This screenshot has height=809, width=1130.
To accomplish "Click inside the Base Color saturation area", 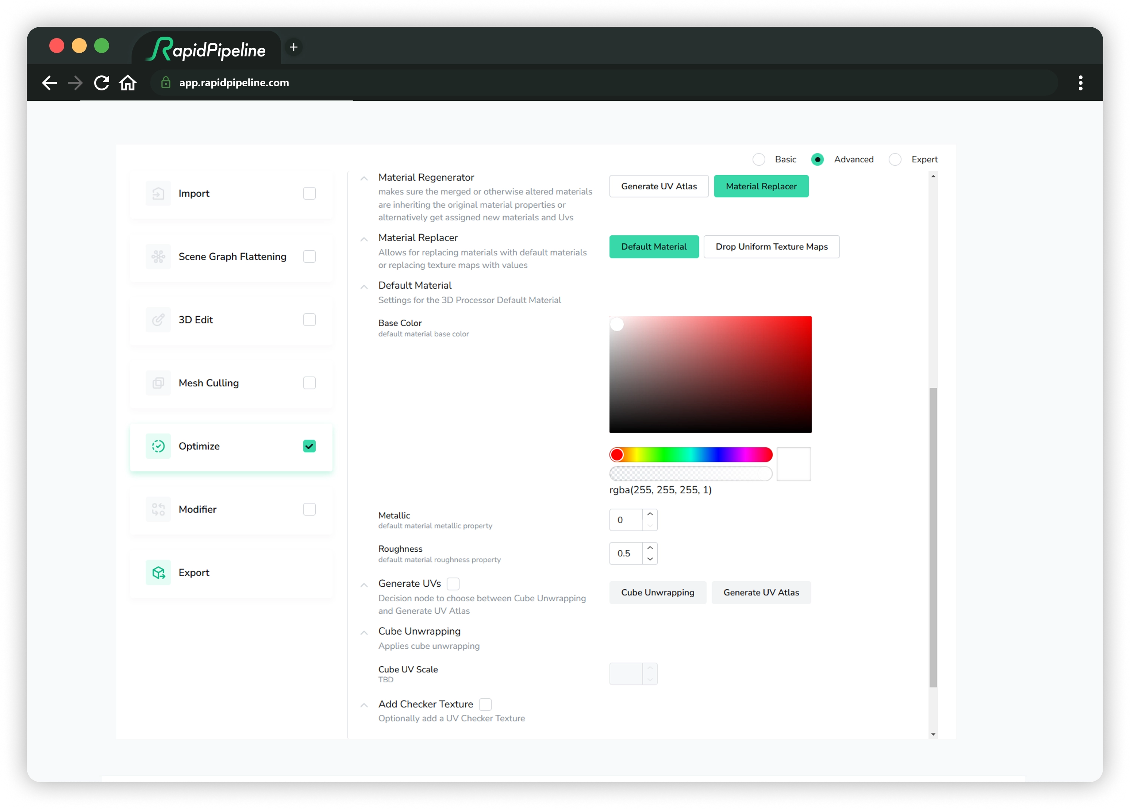I will (710, 375).
